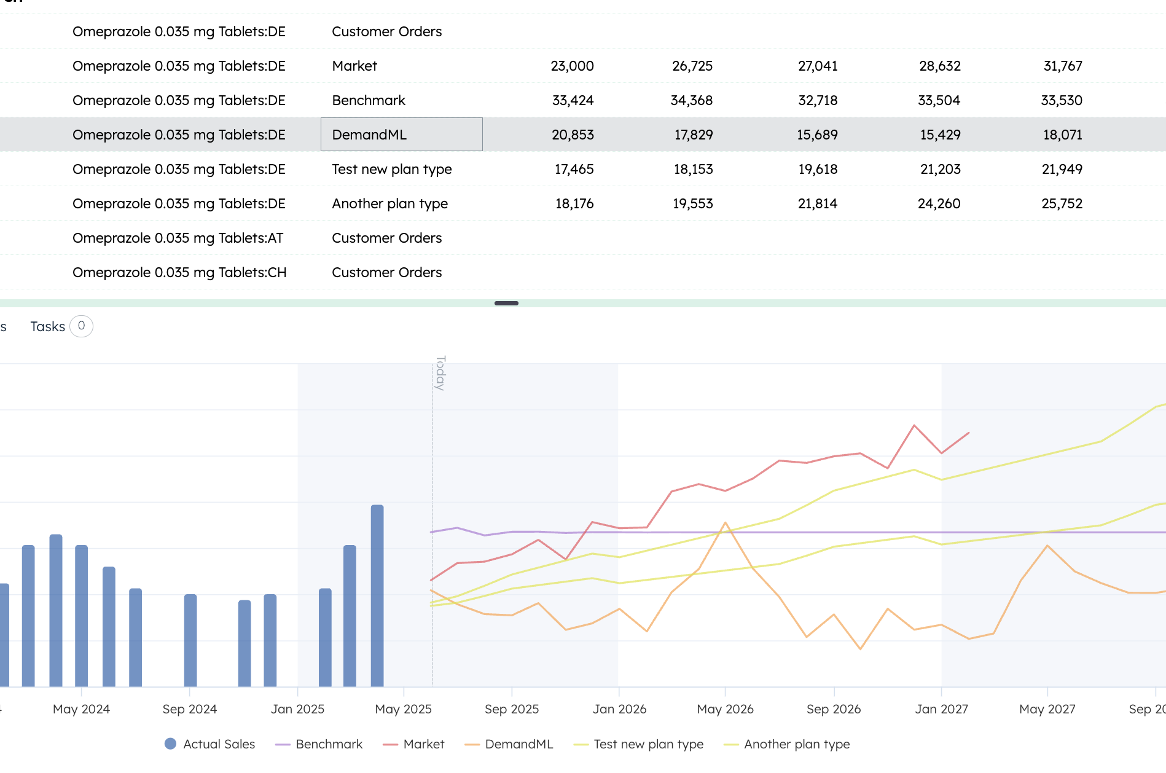The width and height of the screenshot is (1166, 773).
Task: Select the Omeprazole Tablets:AT product row
Action: point(178,238)
